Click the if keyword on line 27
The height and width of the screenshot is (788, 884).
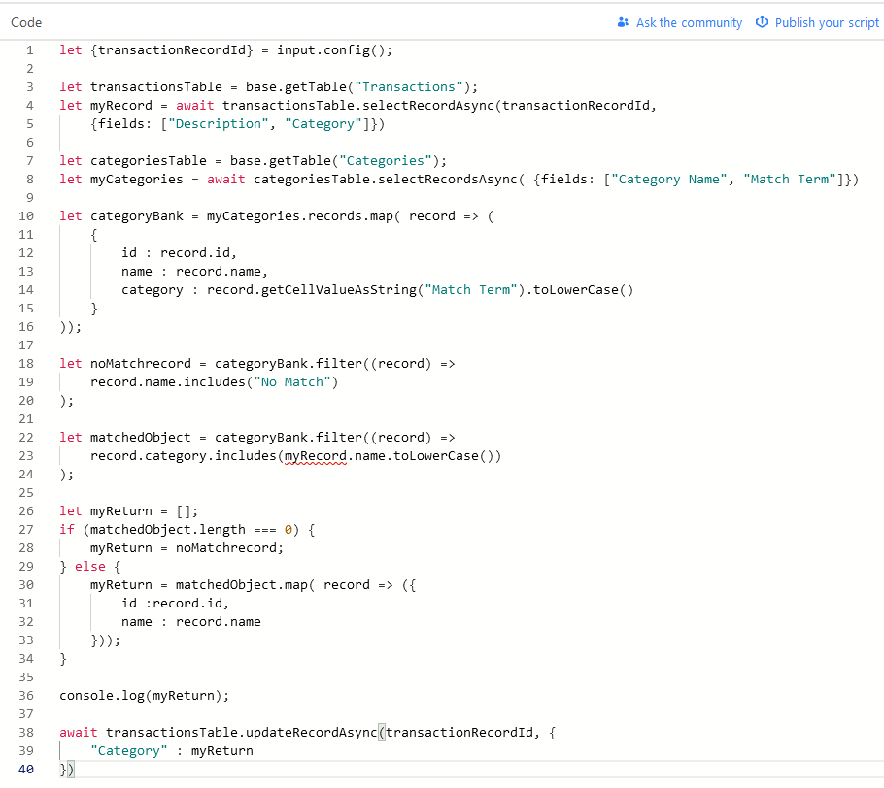[67, 530]
